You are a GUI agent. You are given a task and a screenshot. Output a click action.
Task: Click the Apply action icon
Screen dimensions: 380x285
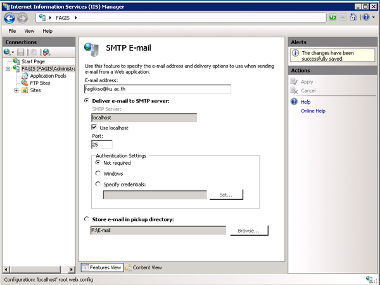(294, 82)
